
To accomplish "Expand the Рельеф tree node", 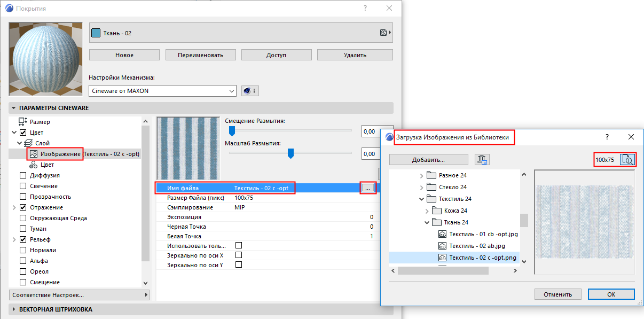I will 14,239.
